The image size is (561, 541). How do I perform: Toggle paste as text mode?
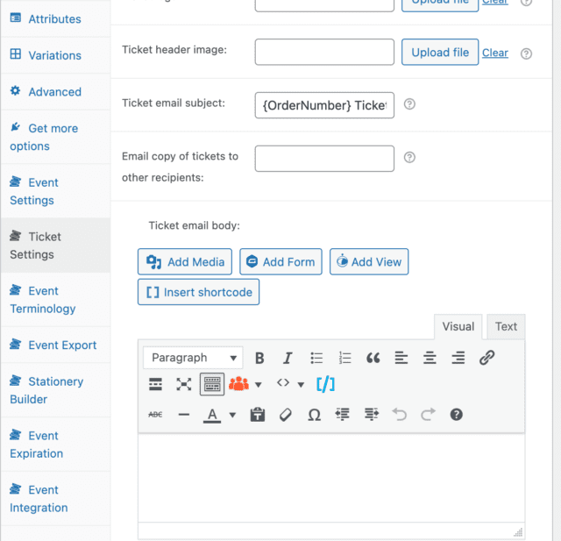[x=257, y=415]
